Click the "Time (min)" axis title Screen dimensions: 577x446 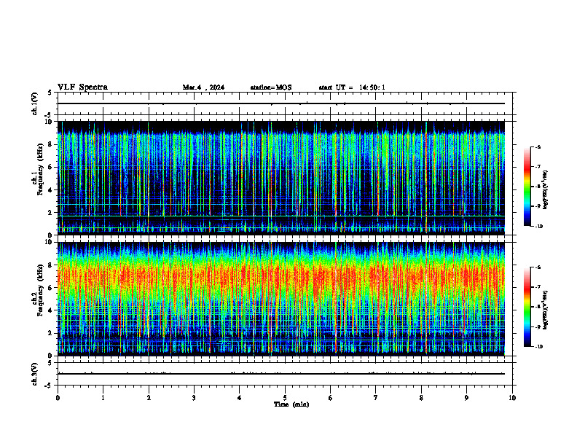pos(291,404)
